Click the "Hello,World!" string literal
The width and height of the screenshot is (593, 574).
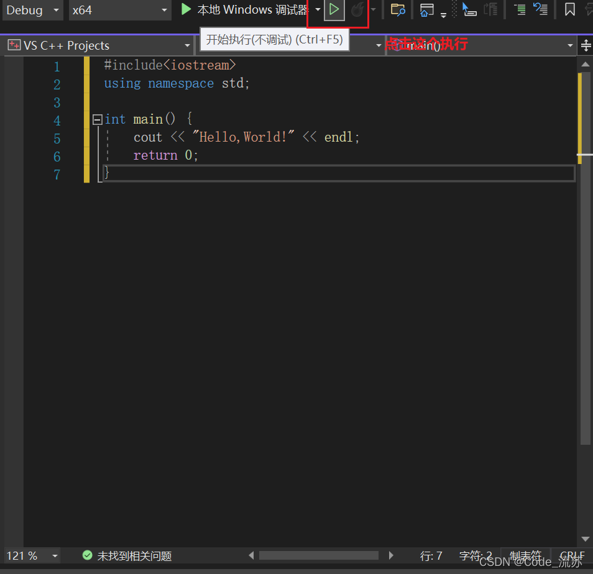[x=243, y=137]
